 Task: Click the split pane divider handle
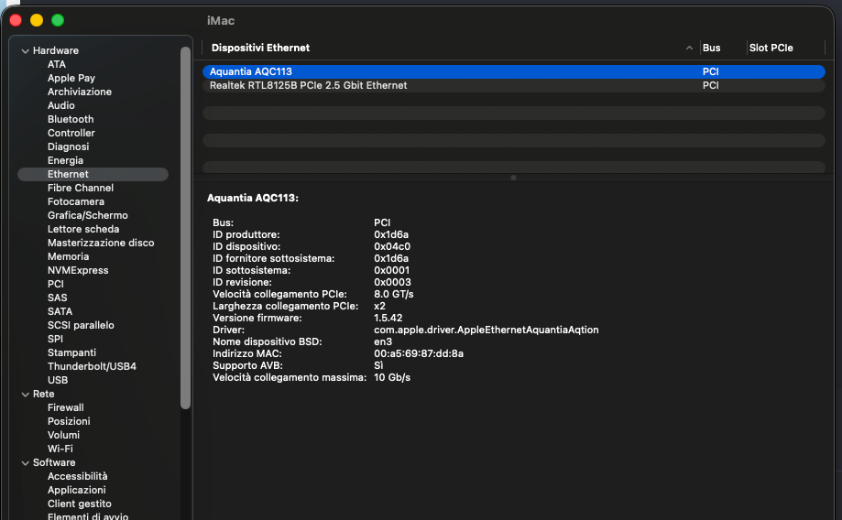513,178
